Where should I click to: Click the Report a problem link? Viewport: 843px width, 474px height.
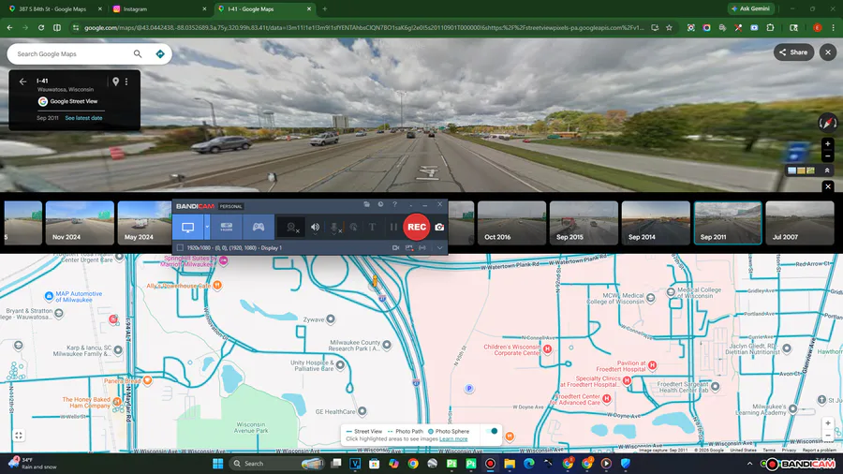tap(819, 450)
